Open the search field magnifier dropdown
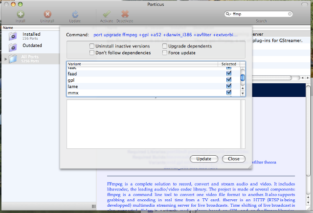Screen dimensions: 313x213 tap(228, 14)
